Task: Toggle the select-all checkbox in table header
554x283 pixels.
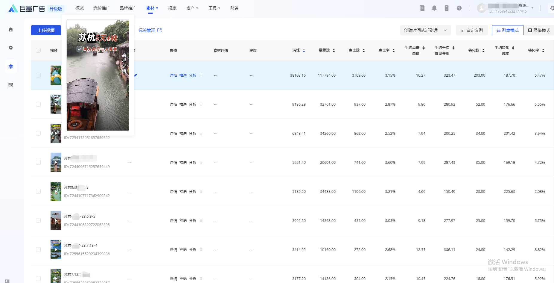Action: point(38,50)
